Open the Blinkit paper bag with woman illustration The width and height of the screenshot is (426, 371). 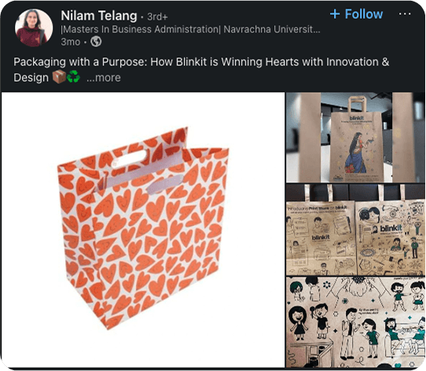pyautogui.click(x=355, y=138)
